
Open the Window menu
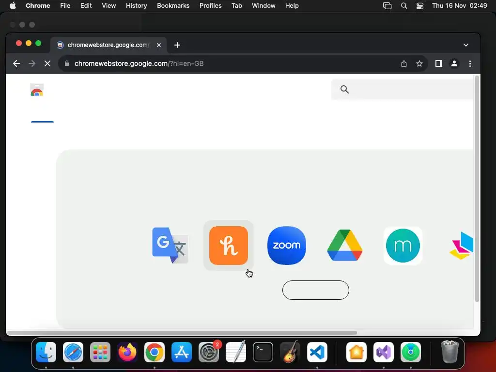(x=263, y=5)
